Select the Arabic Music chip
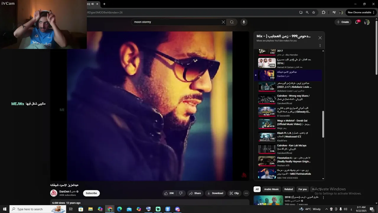 [x=271, y=189]
